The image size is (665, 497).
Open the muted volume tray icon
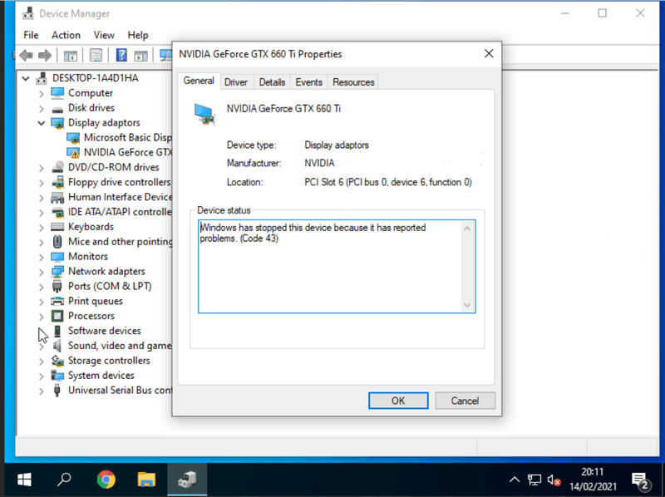click(x=554, y=480)
